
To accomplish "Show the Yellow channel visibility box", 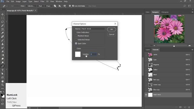I will tap(146, 70).
